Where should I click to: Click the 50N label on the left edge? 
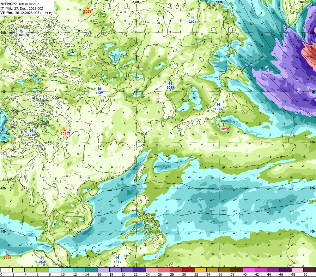click(3, 32)
